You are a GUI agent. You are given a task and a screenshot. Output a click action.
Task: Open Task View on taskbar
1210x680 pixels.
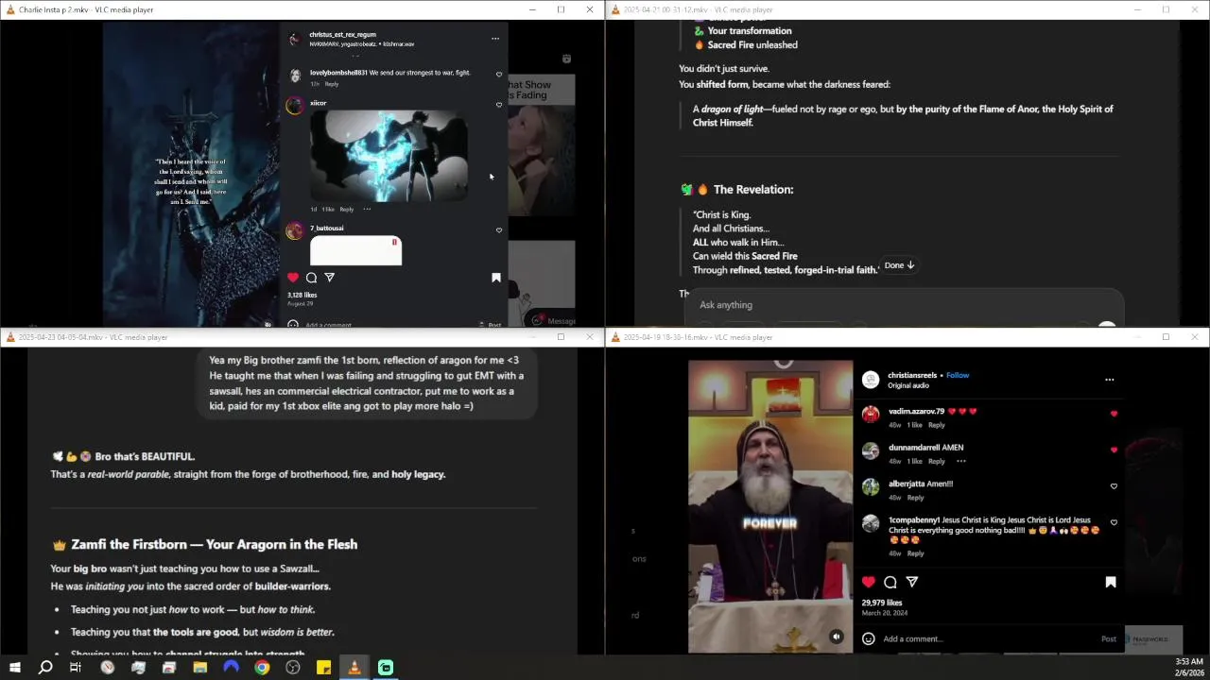tap(76, 668)
